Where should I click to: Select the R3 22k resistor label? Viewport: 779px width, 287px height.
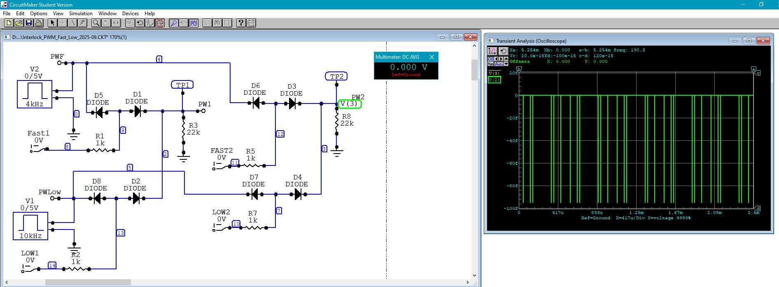[193, 129]
